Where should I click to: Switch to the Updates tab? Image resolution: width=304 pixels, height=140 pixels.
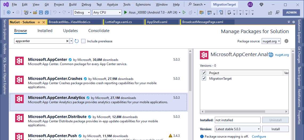[x=70, y=31]
